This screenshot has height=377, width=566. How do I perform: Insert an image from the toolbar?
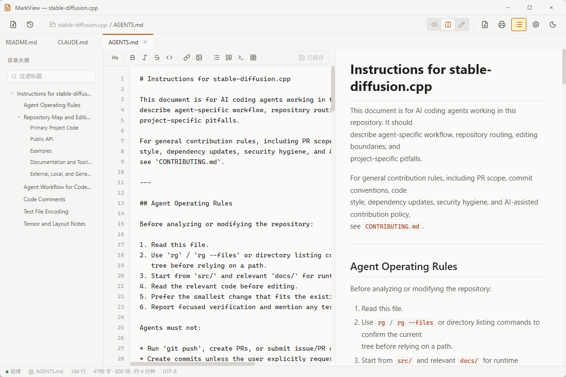(x=199, y=57)
